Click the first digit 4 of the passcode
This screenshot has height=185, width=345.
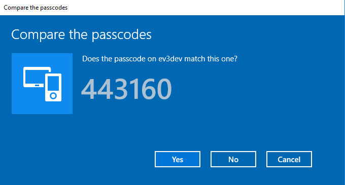(89, 89)
